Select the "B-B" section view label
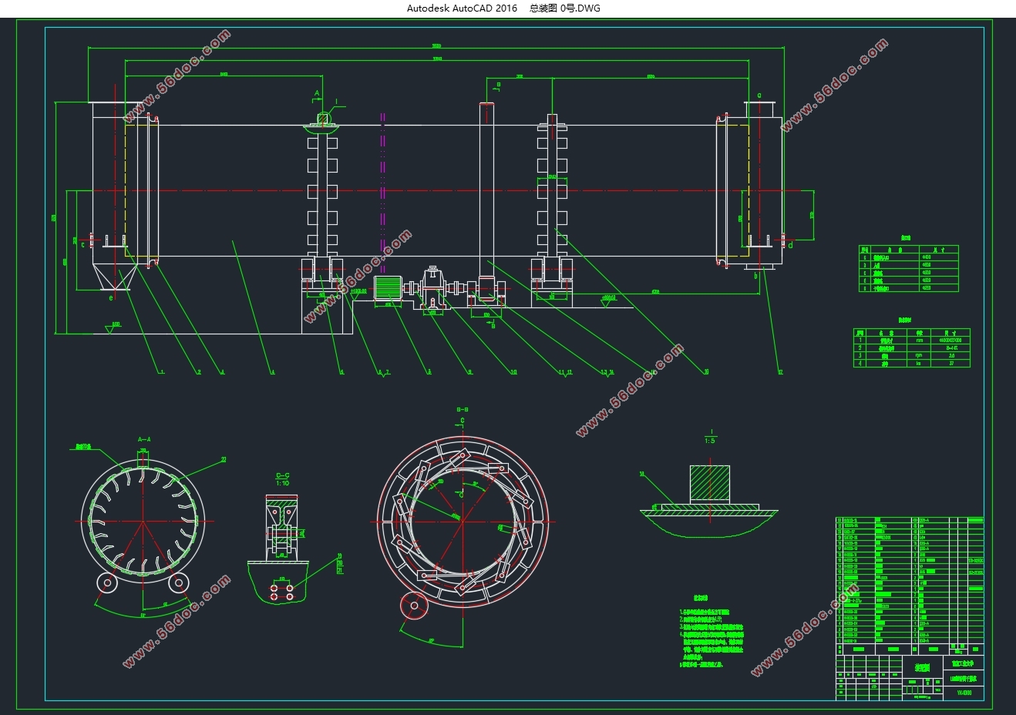 coord(463,410)
